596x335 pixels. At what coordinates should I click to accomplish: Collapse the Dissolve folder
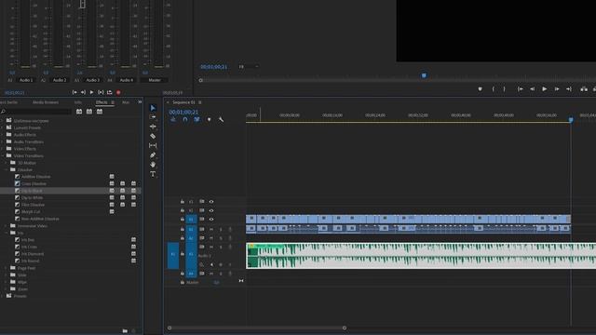point(7,169)
